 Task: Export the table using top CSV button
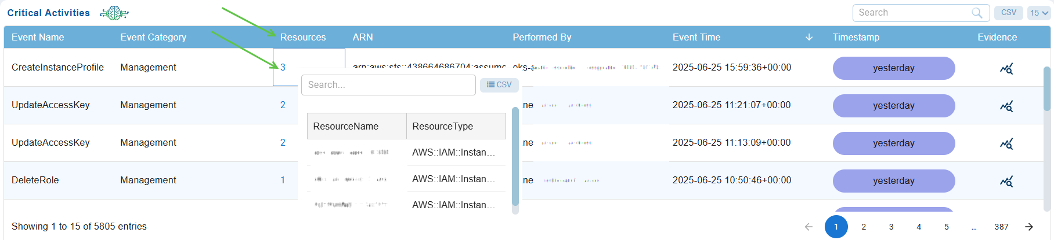click(1008, 13)
